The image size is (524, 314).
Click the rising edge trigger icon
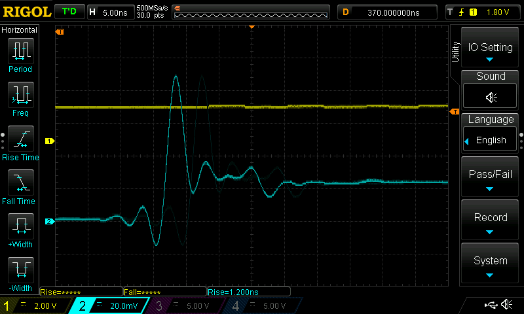[462, 12]
